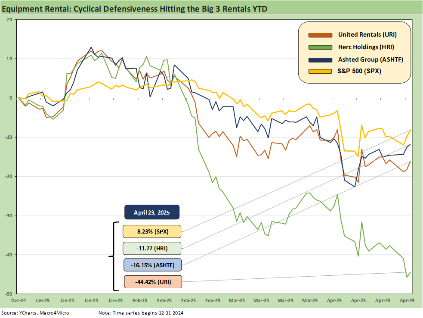Click the y-axis label '0'
The image size is (423, 318).
coord(11,98)
